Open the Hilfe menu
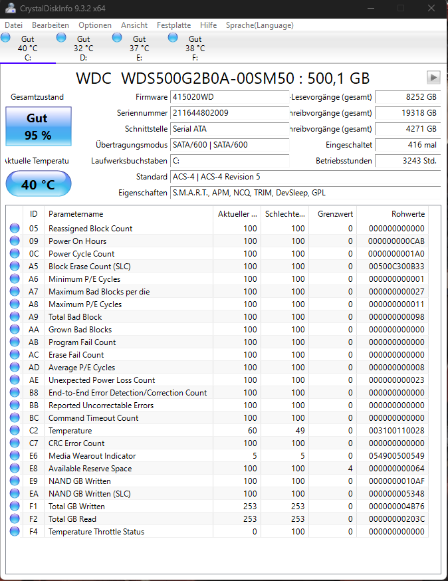The width and height of the screenshot is (448, 581). tap(208, 25)
